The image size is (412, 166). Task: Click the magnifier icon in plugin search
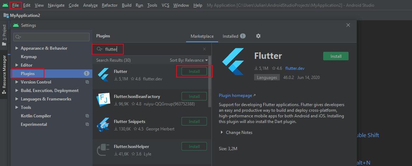tap(99, 49)
